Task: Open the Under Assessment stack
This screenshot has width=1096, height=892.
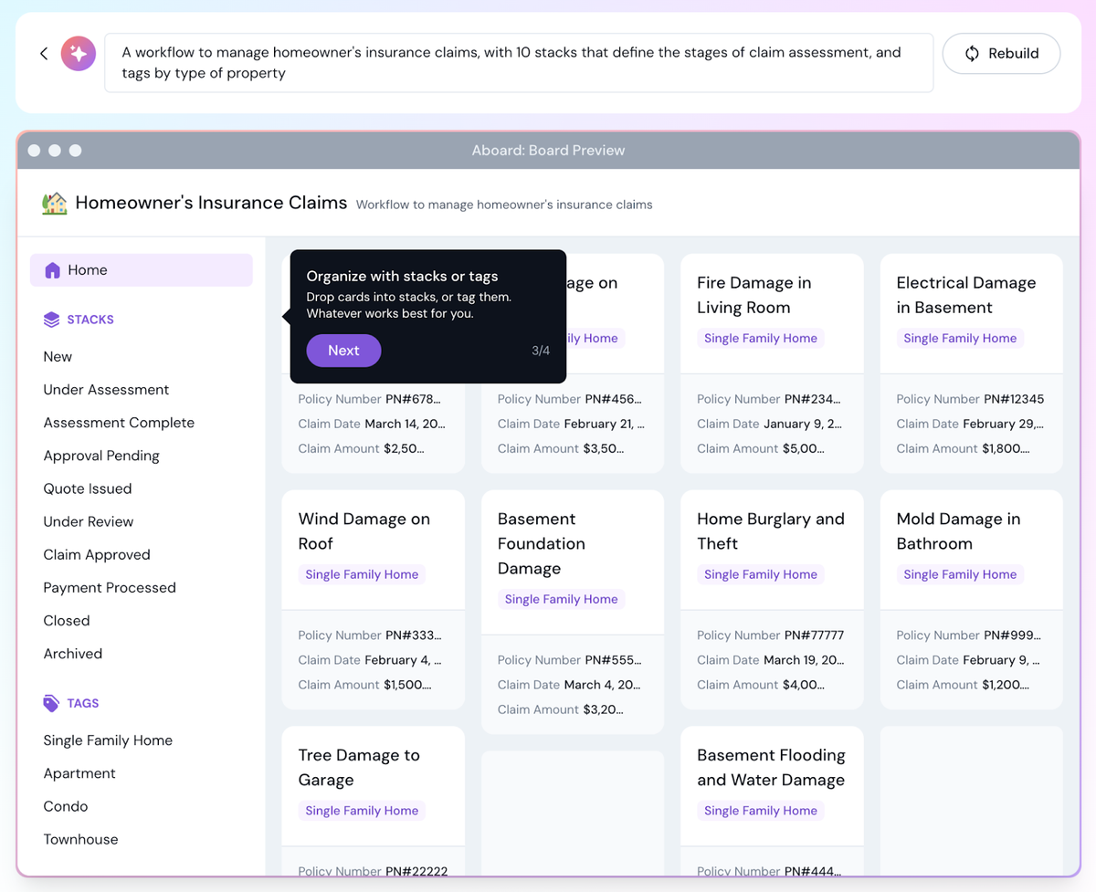Action: coord(106,390)
